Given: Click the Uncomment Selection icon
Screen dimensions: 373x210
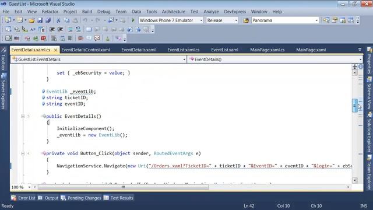Looking at the screenshot, I should point(78,30).
